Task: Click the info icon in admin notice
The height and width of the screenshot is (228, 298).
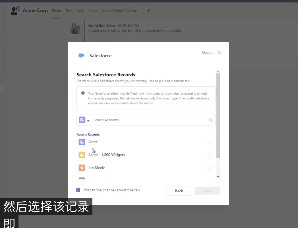Action: point(83,93)
